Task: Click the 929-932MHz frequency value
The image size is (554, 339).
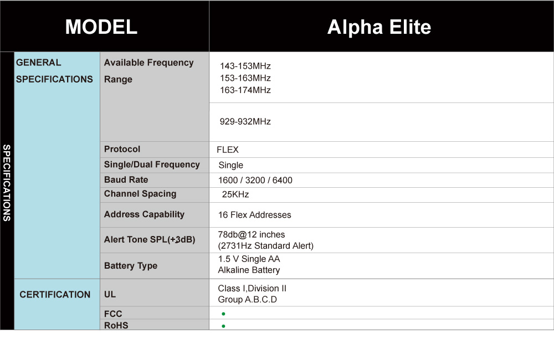Action: click(x=245, y=121)
